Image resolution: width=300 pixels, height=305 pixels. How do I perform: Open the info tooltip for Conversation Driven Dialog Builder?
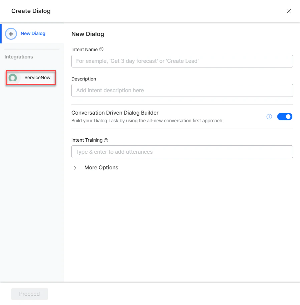coord(269,117)
